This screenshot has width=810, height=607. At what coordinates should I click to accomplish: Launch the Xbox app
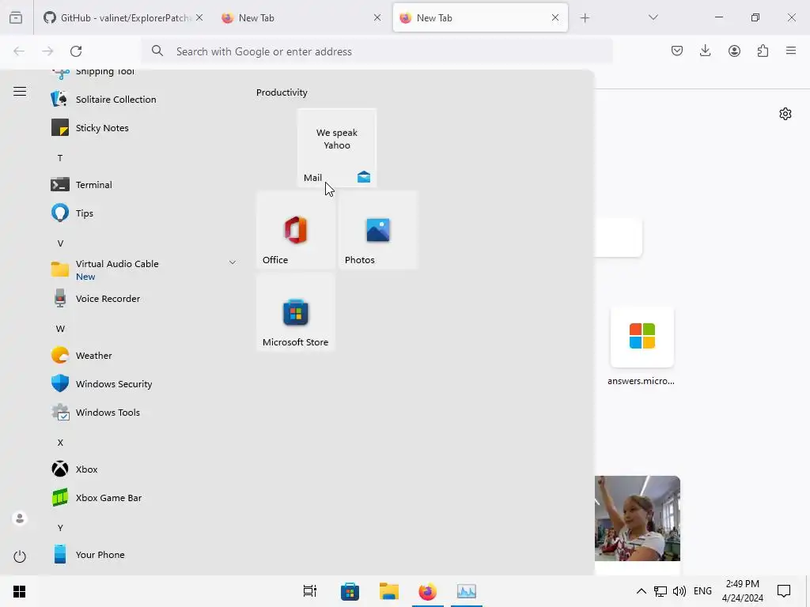click(x=142, y=469)
